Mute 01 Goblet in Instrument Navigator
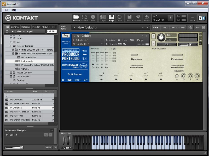This screenshot has width=209, height=156. (x=50, y=135)
